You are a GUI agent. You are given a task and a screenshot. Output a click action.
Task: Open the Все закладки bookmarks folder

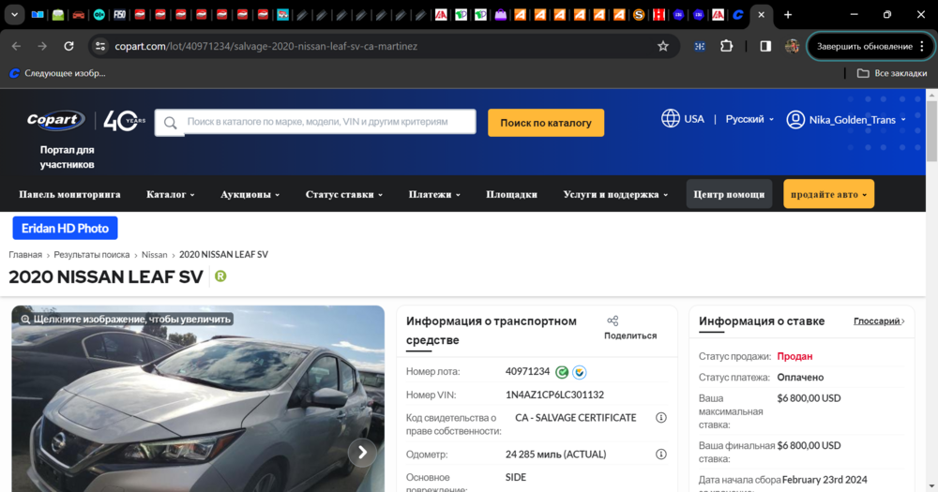point(892,73)
